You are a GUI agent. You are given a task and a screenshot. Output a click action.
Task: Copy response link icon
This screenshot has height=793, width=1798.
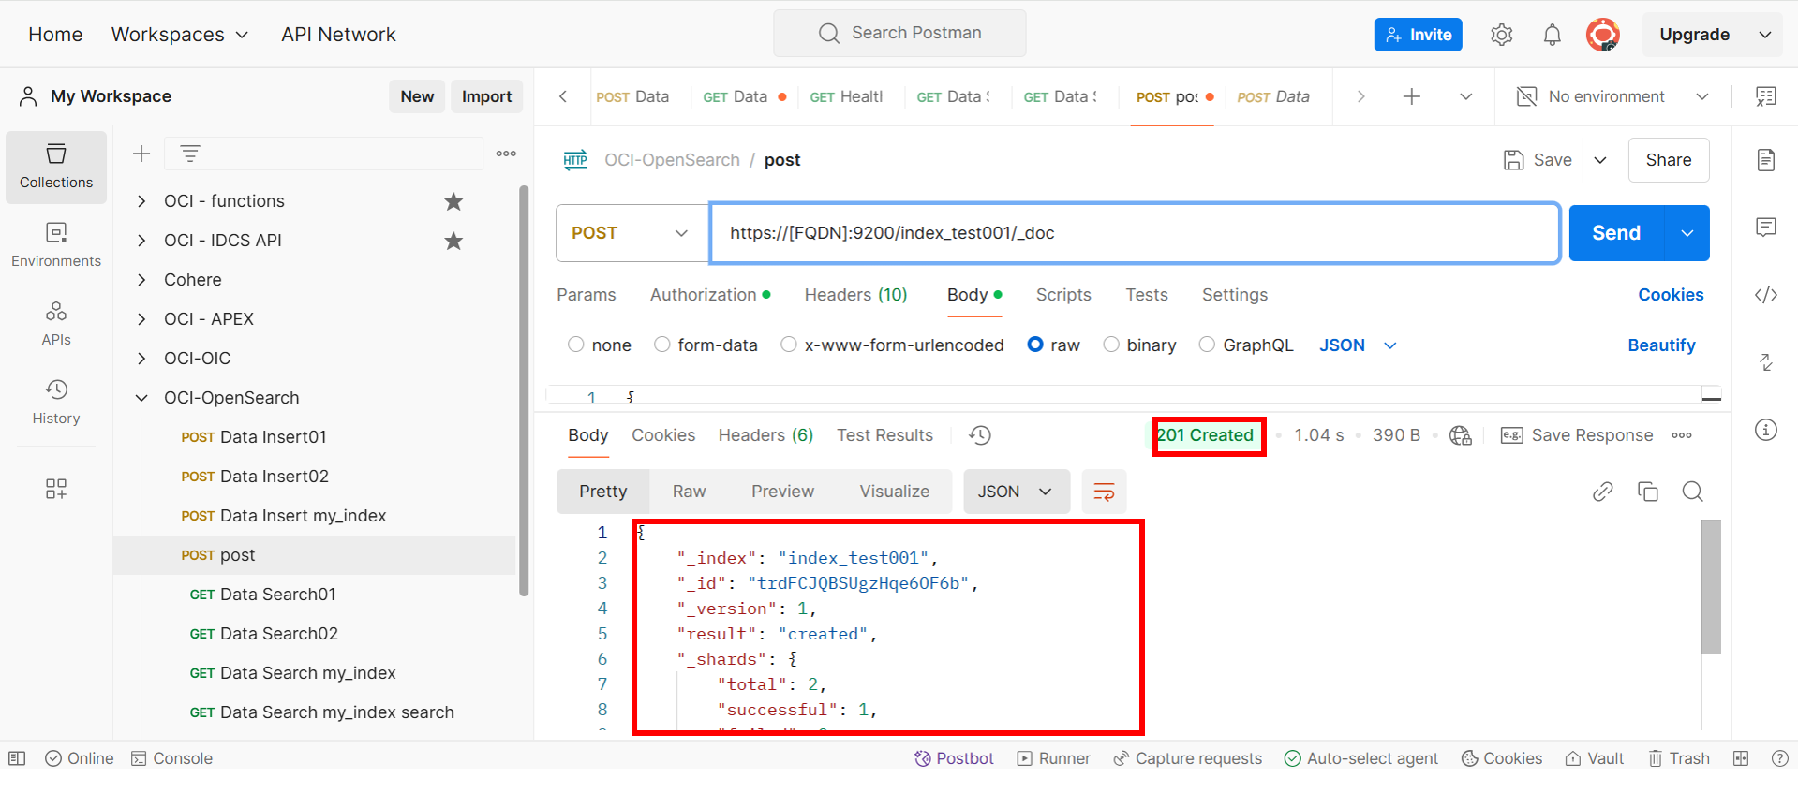click(x=1603, y=492)
